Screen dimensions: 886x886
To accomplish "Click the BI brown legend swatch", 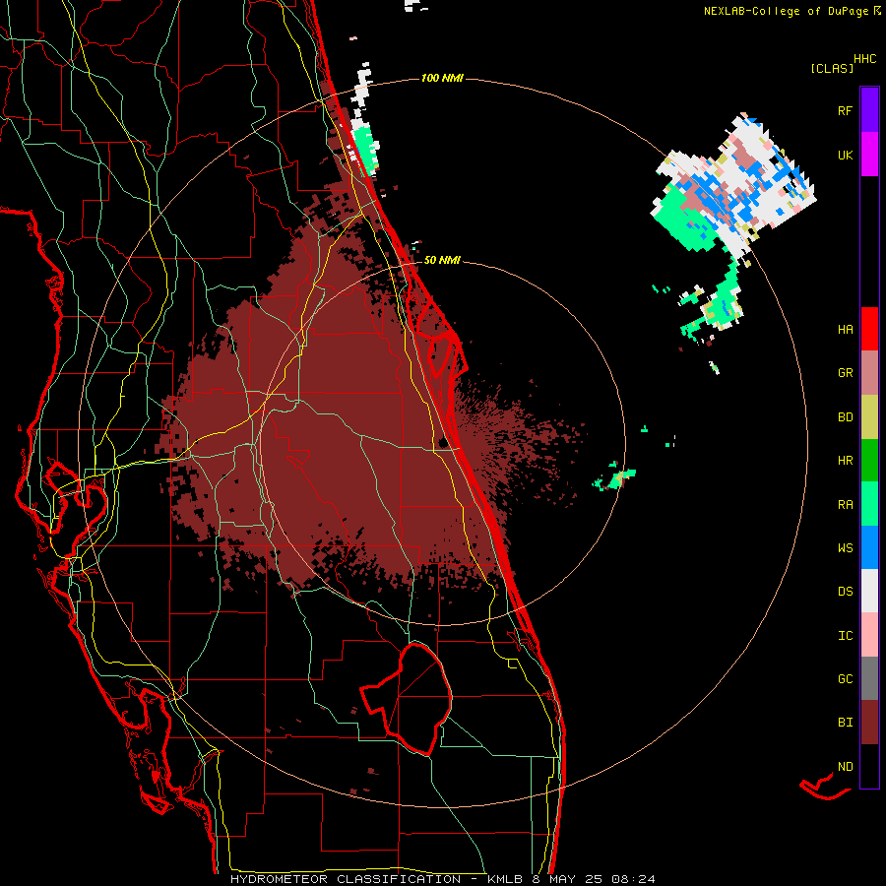I will [869, 723].
